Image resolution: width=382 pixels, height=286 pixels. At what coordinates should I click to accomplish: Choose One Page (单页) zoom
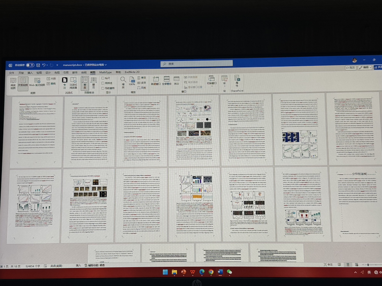click(x=141, y=78)
